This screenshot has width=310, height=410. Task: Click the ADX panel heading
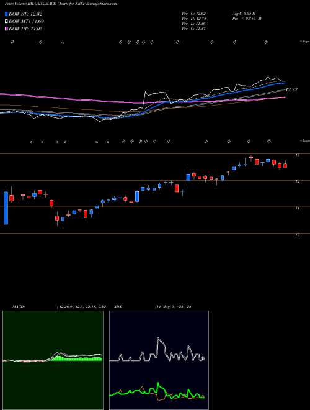[x=118, y=307]
